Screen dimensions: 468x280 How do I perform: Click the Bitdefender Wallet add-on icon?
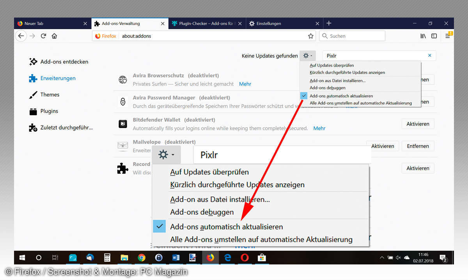click(x=123, y=124)
